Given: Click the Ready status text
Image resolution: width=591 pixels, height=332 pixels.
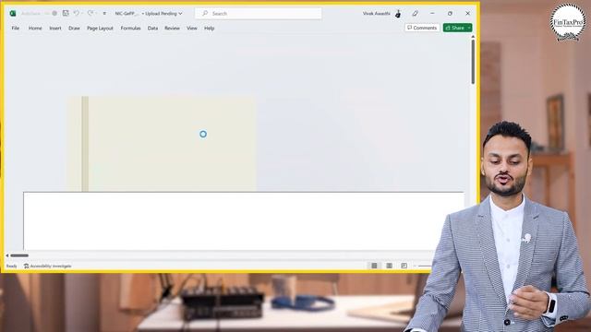Looking at the screenshot, I should point(11,266).
